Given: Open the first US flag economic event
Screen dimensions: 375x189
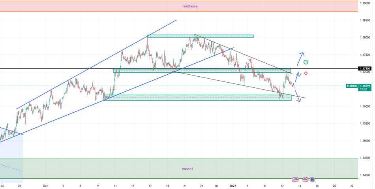Looking at the screenshot, I should click(x=296, y=180).
